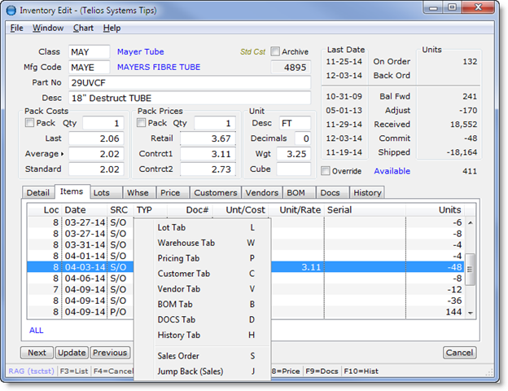Enable the Archive checkbox
The width and height of the screenshot is (508, 391).
tap(275, 52)
